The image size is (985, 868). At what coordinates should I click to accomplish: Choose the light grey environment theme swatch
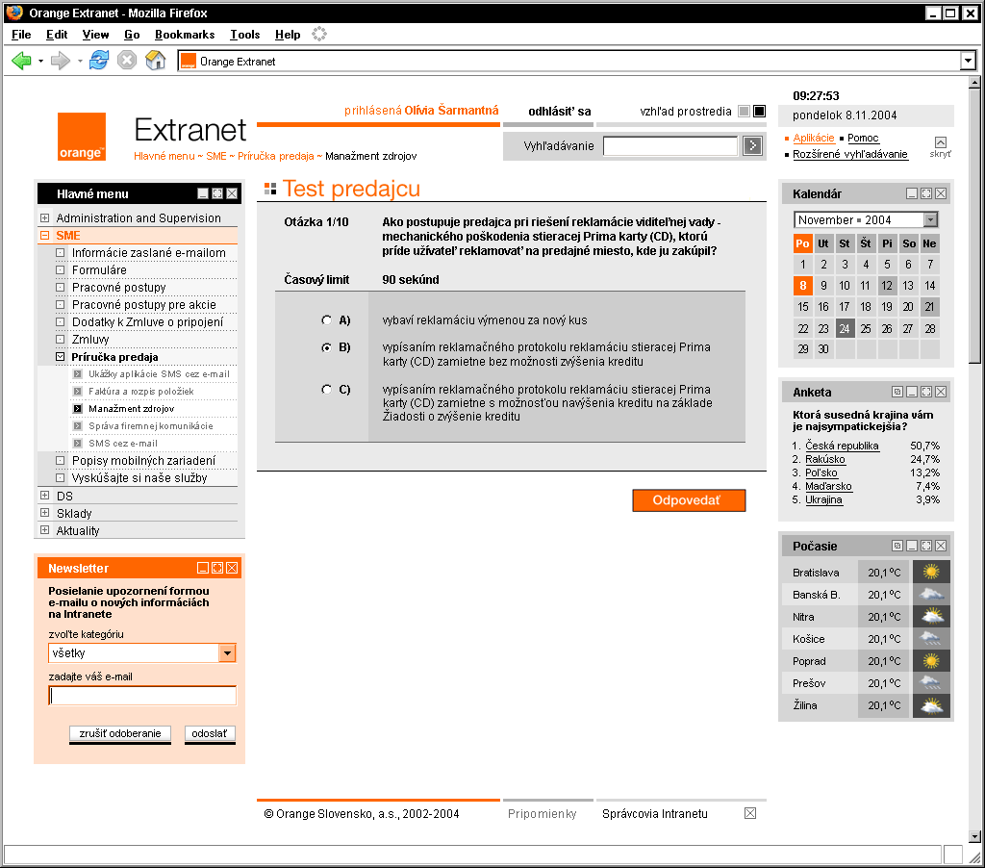pyautogui.click(x=745, y=112)
